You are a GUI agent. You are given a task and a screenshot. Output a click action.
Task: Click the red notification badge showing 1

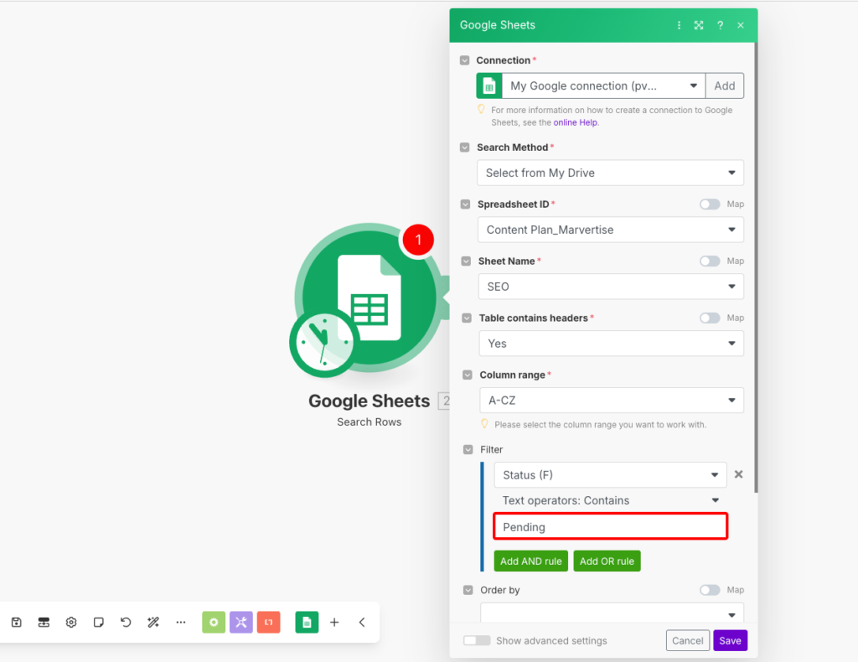pyautogui.click(x=418, y=240)
